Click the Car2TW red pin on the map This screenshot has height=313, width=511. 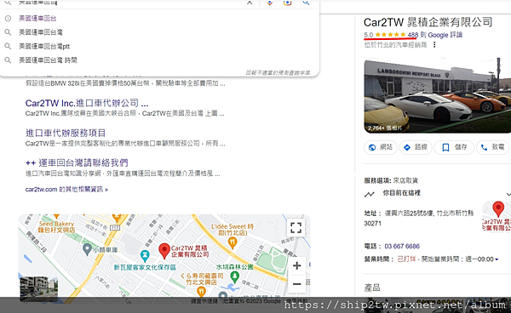(164, 251)
